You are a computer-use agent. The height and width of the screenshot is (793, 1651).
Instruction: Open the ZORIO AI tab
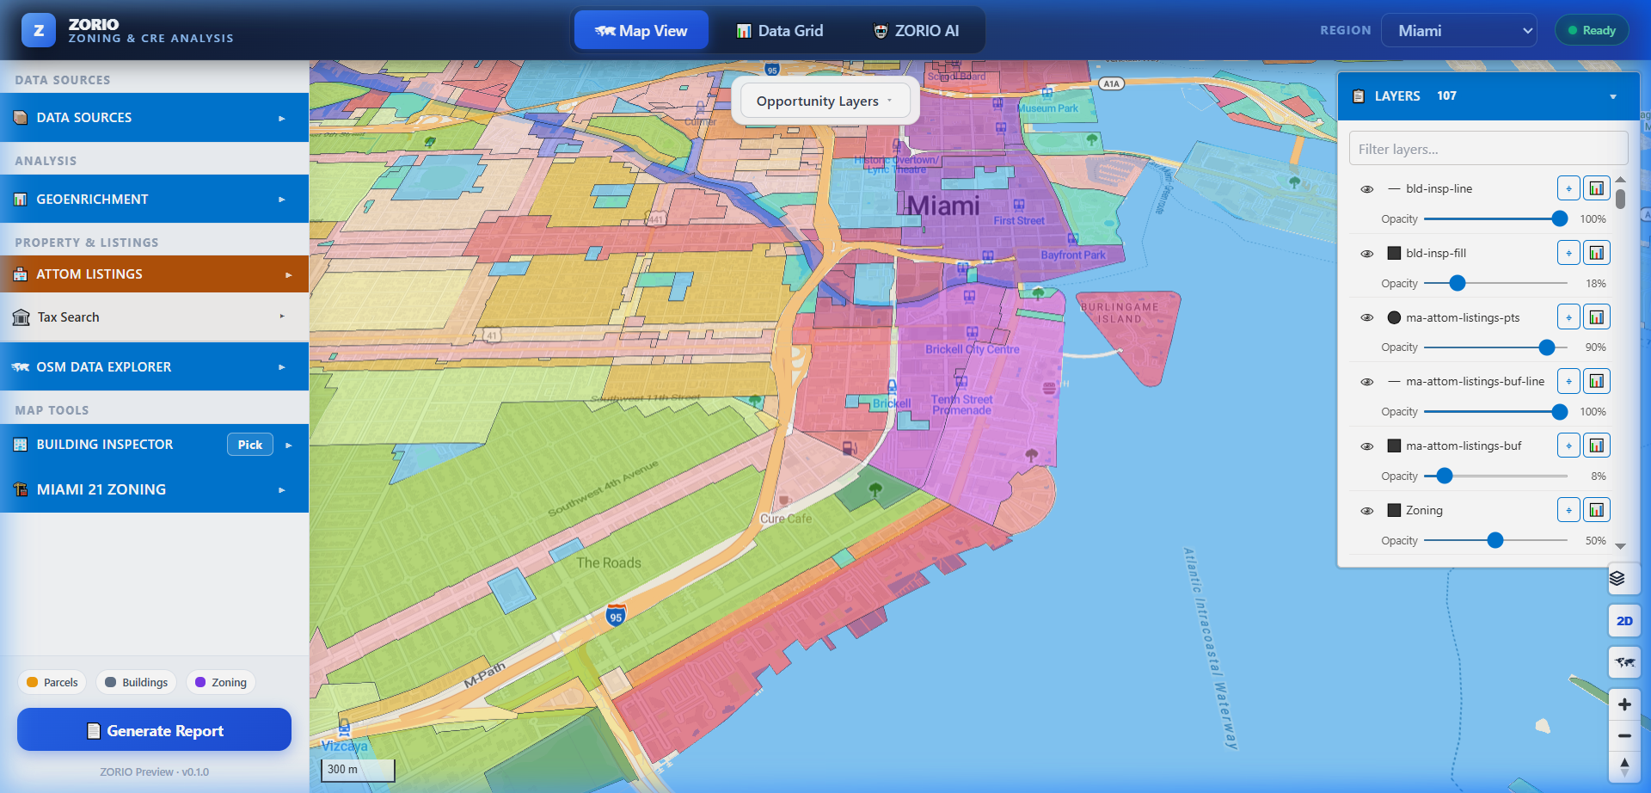coord(916,30)
